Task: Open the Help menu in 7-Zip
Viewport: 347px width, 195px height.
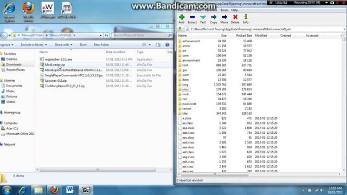Action: 234,10
